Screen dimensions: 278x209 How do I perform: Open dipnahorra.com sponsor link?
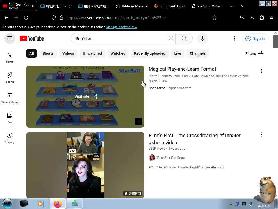(180, 88)
